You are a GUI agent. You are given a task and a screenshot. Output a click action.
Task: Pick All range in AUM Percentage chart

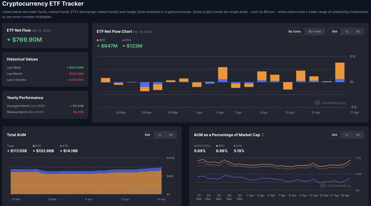[x=358, y=135]
